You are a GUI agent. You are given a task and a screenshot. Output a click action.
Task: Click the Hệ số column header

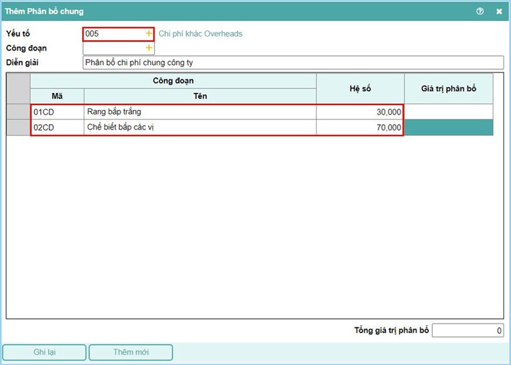[360, 89]
